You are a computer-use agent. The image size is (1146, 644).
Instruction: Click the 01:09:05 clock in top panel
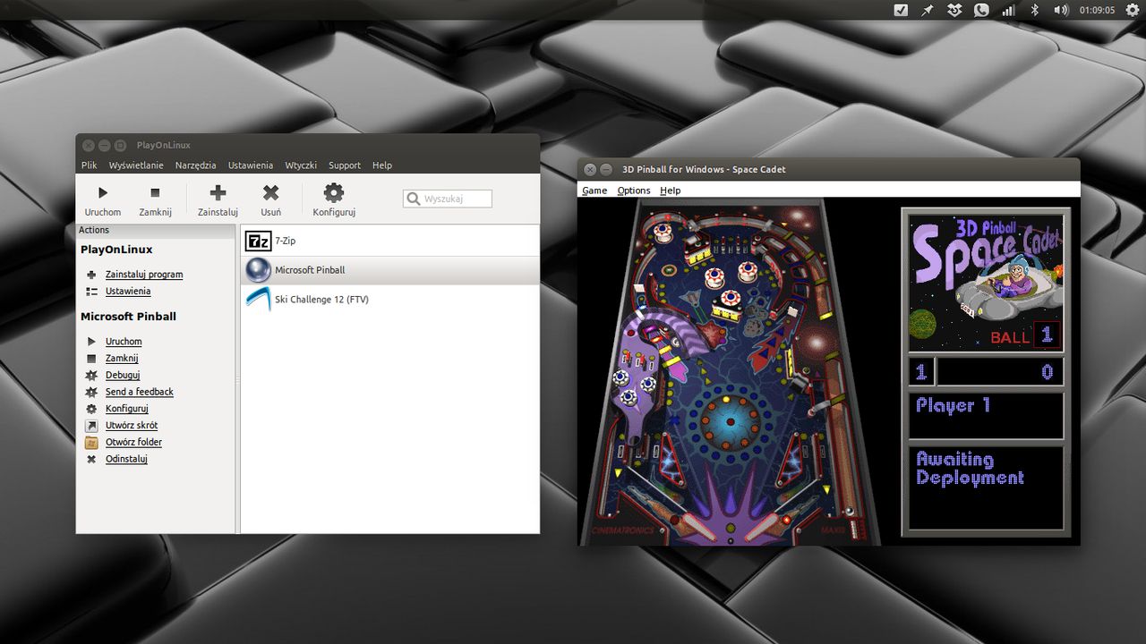pos(1097,10)
